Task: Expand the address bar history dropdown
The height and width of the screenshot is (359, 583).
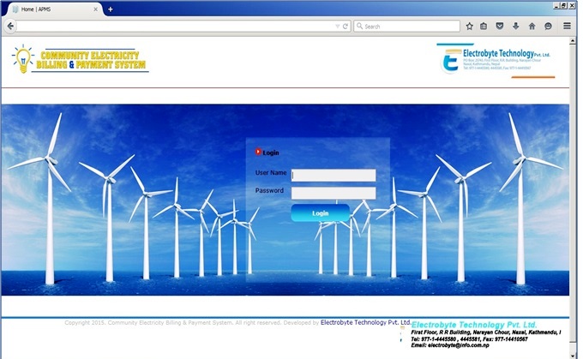Action: tap(337, 27)
